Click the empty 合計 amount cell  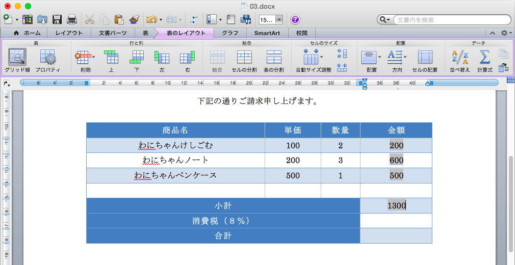(x=396, y=236)
